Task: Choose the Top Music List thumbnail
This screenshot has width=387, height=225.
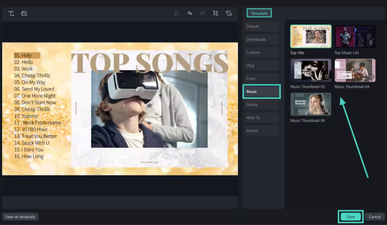Action: pyautogui.click(x=355, y=36)
